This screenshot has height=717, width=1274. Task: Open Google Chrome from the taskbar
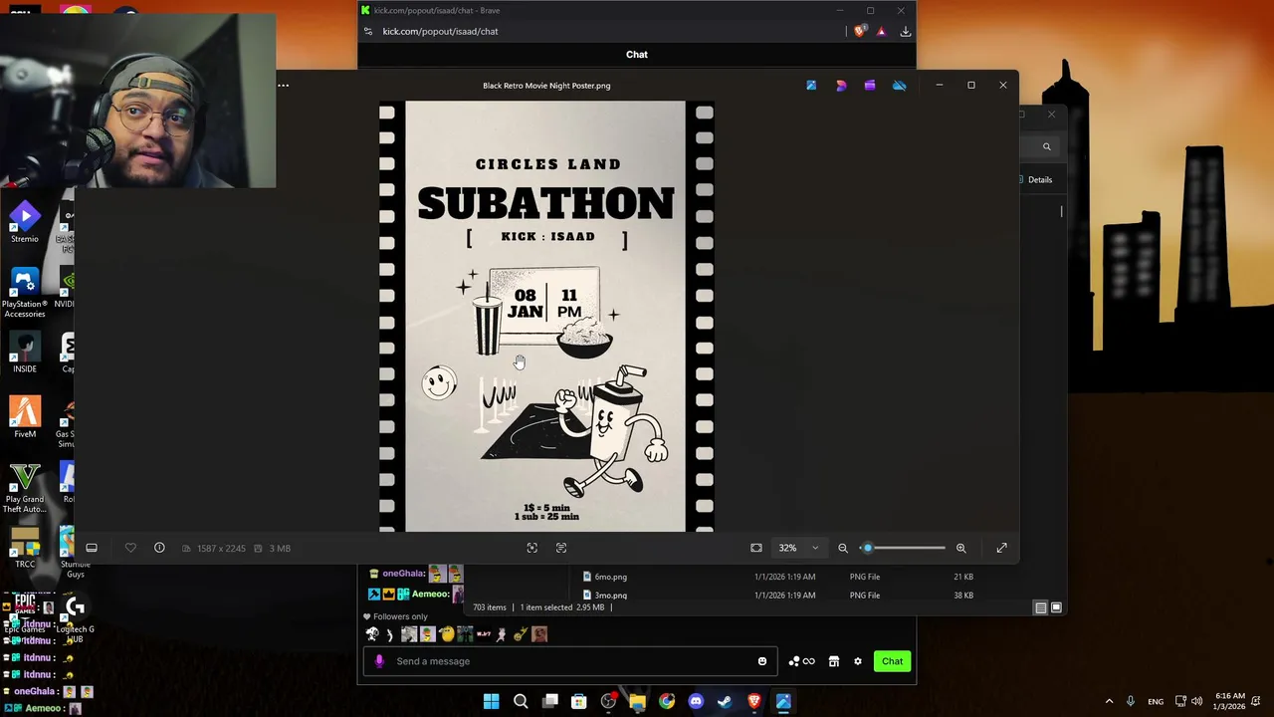coord(667,702)
